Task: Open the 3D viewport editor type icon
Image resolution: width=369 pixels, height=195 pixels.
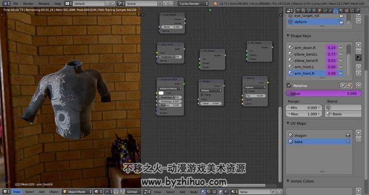Action: (x=7, y=192)
